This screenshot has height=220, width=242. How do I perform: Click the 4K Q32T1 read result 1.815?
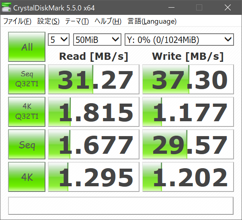tap(94, 112)
